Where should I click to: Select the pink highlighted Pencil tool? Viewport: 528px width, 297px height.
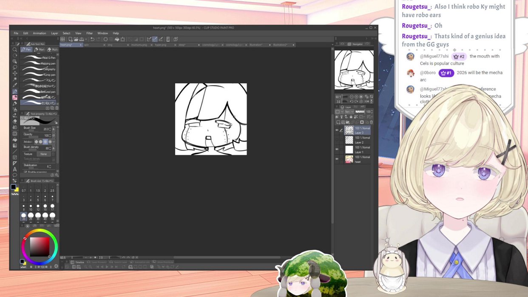pyautogui.click(x=14, y=97)
